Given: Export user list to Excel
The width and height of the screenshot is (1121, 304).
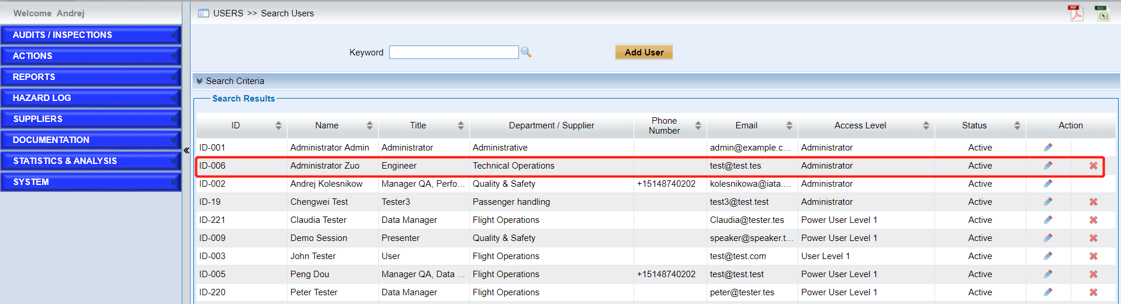Looking at the screenshot, I should pos(1102,13).
